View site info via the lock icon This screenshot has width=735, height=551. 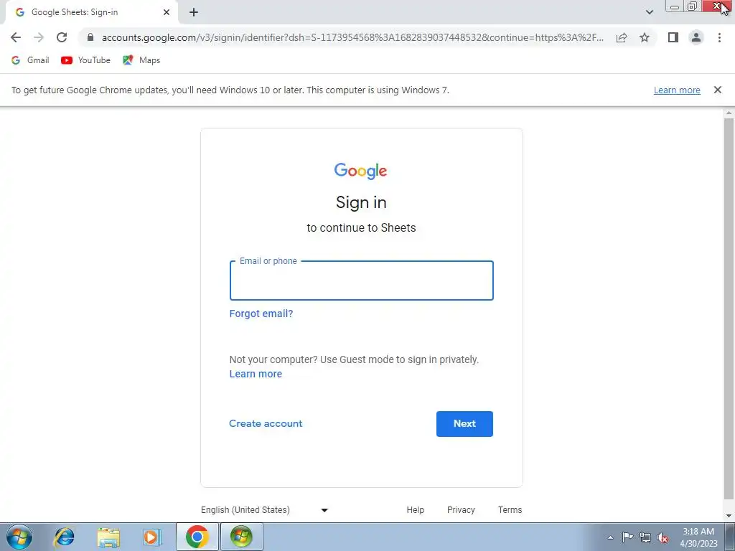[x=90, y=37]
